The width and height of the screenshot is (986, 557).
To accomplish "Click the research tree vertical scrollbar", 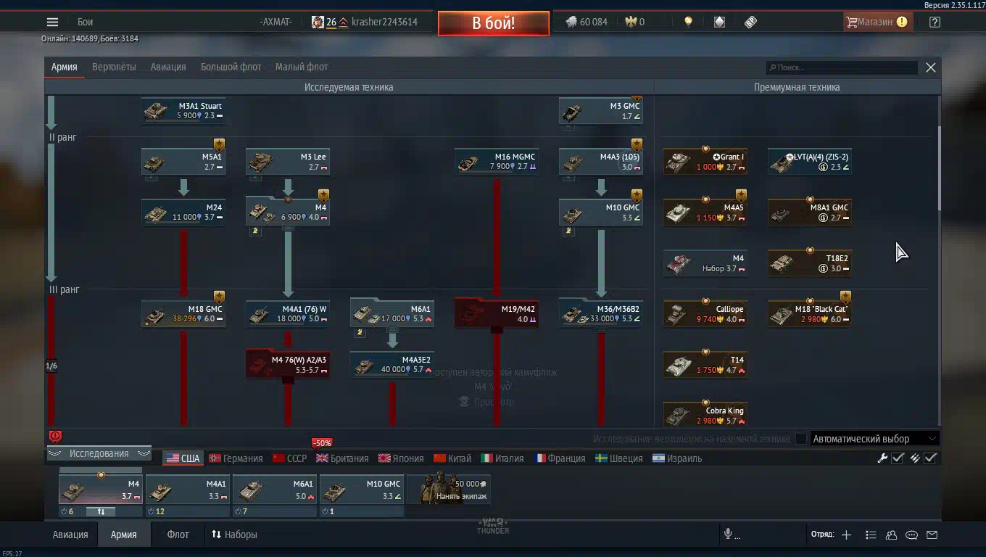I will 940,168.
